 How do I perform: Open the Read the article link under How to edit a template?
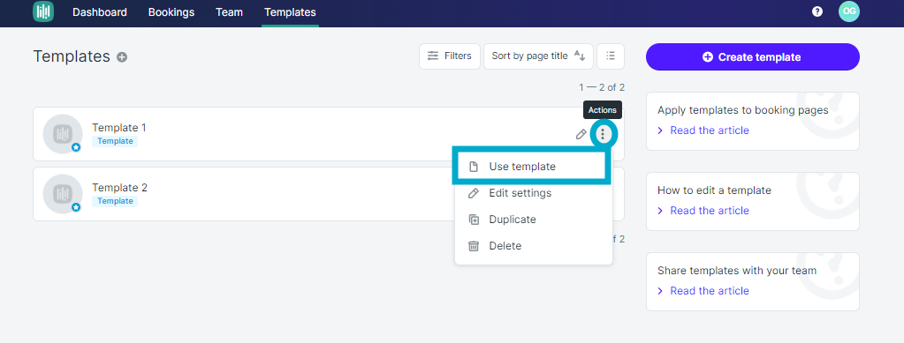tap(709, 211)
